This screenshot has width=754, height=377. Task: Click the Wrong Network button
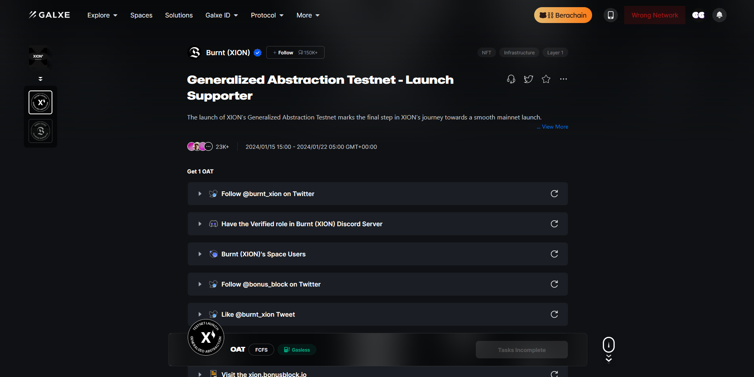pyautogui.click(x=654, y=15)
